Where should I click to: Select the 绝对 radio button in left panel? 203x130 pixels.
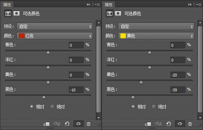coord(52,107)
